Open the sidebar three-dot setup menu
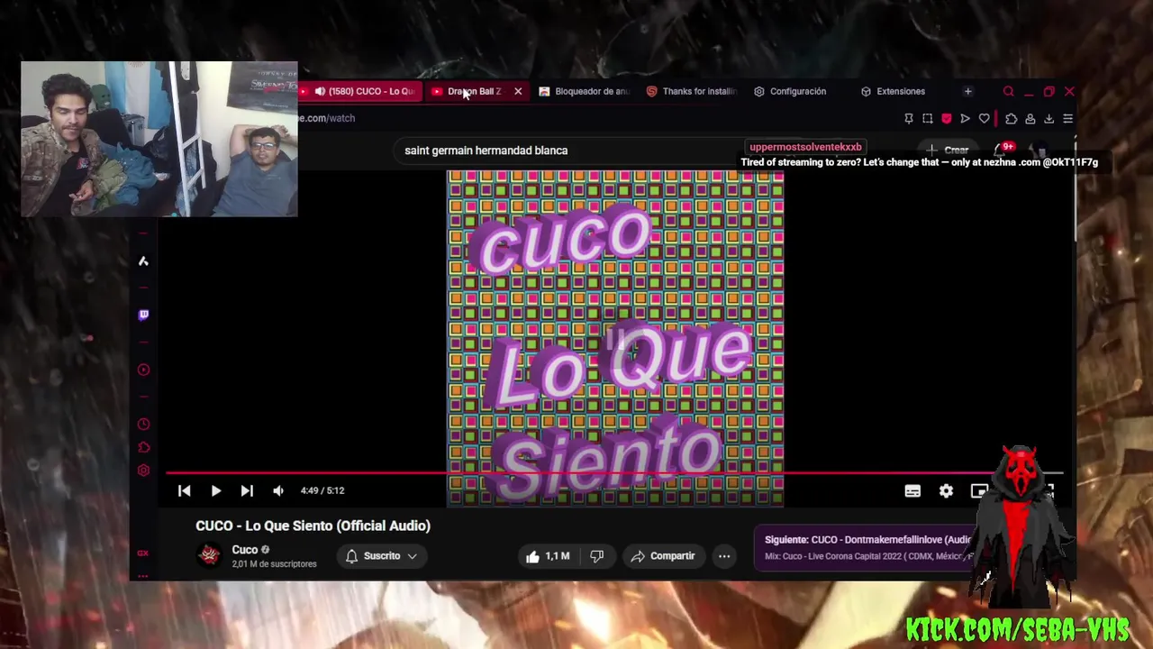The height and width of the screenshot is (649, 1153). click(x=142, y=575)
